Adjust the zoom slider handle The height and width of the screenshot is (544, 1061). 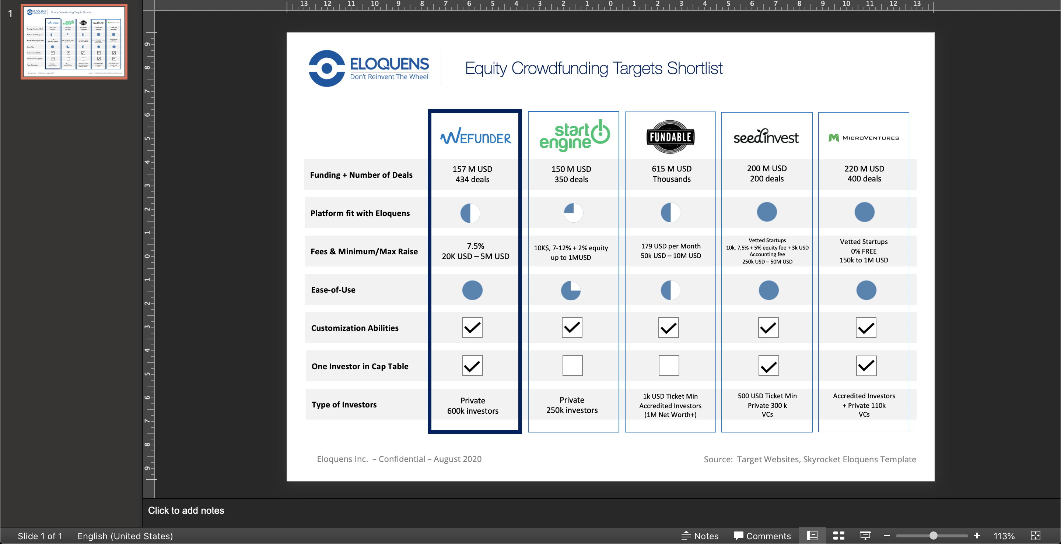933,536
